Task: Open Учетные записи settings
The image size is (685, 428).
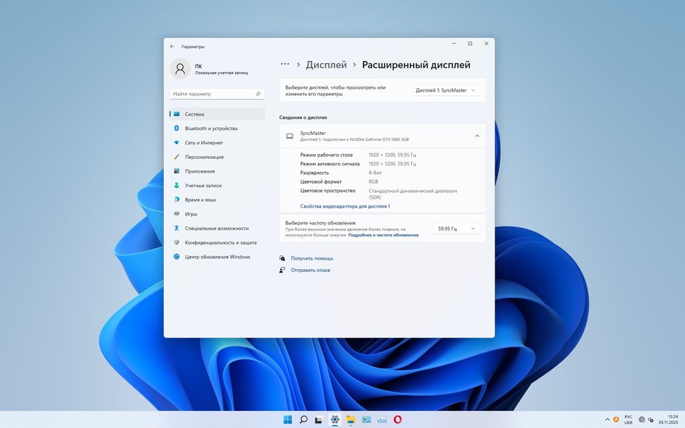Action: click(x=217, y=186)
